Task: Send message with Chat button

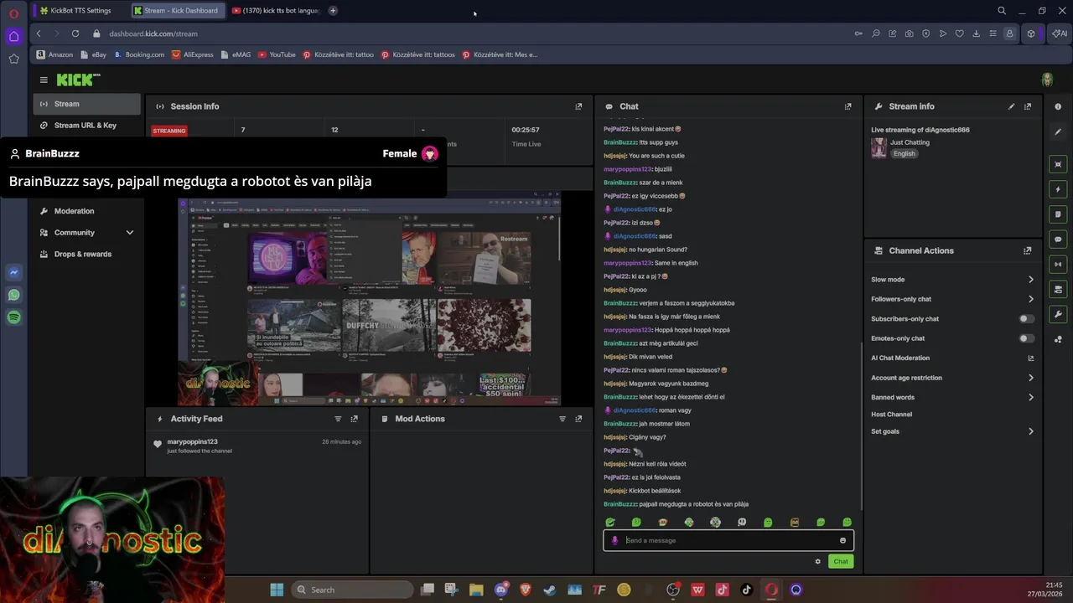Action: coord(841,561)
